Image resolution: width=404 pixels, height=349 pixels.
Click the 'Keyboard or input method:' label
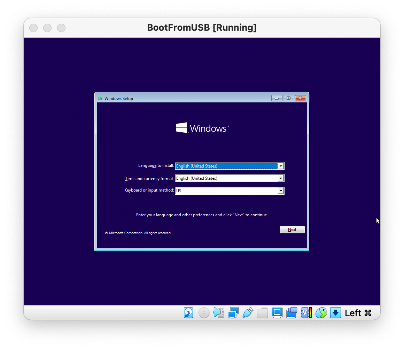coord(149,190)
